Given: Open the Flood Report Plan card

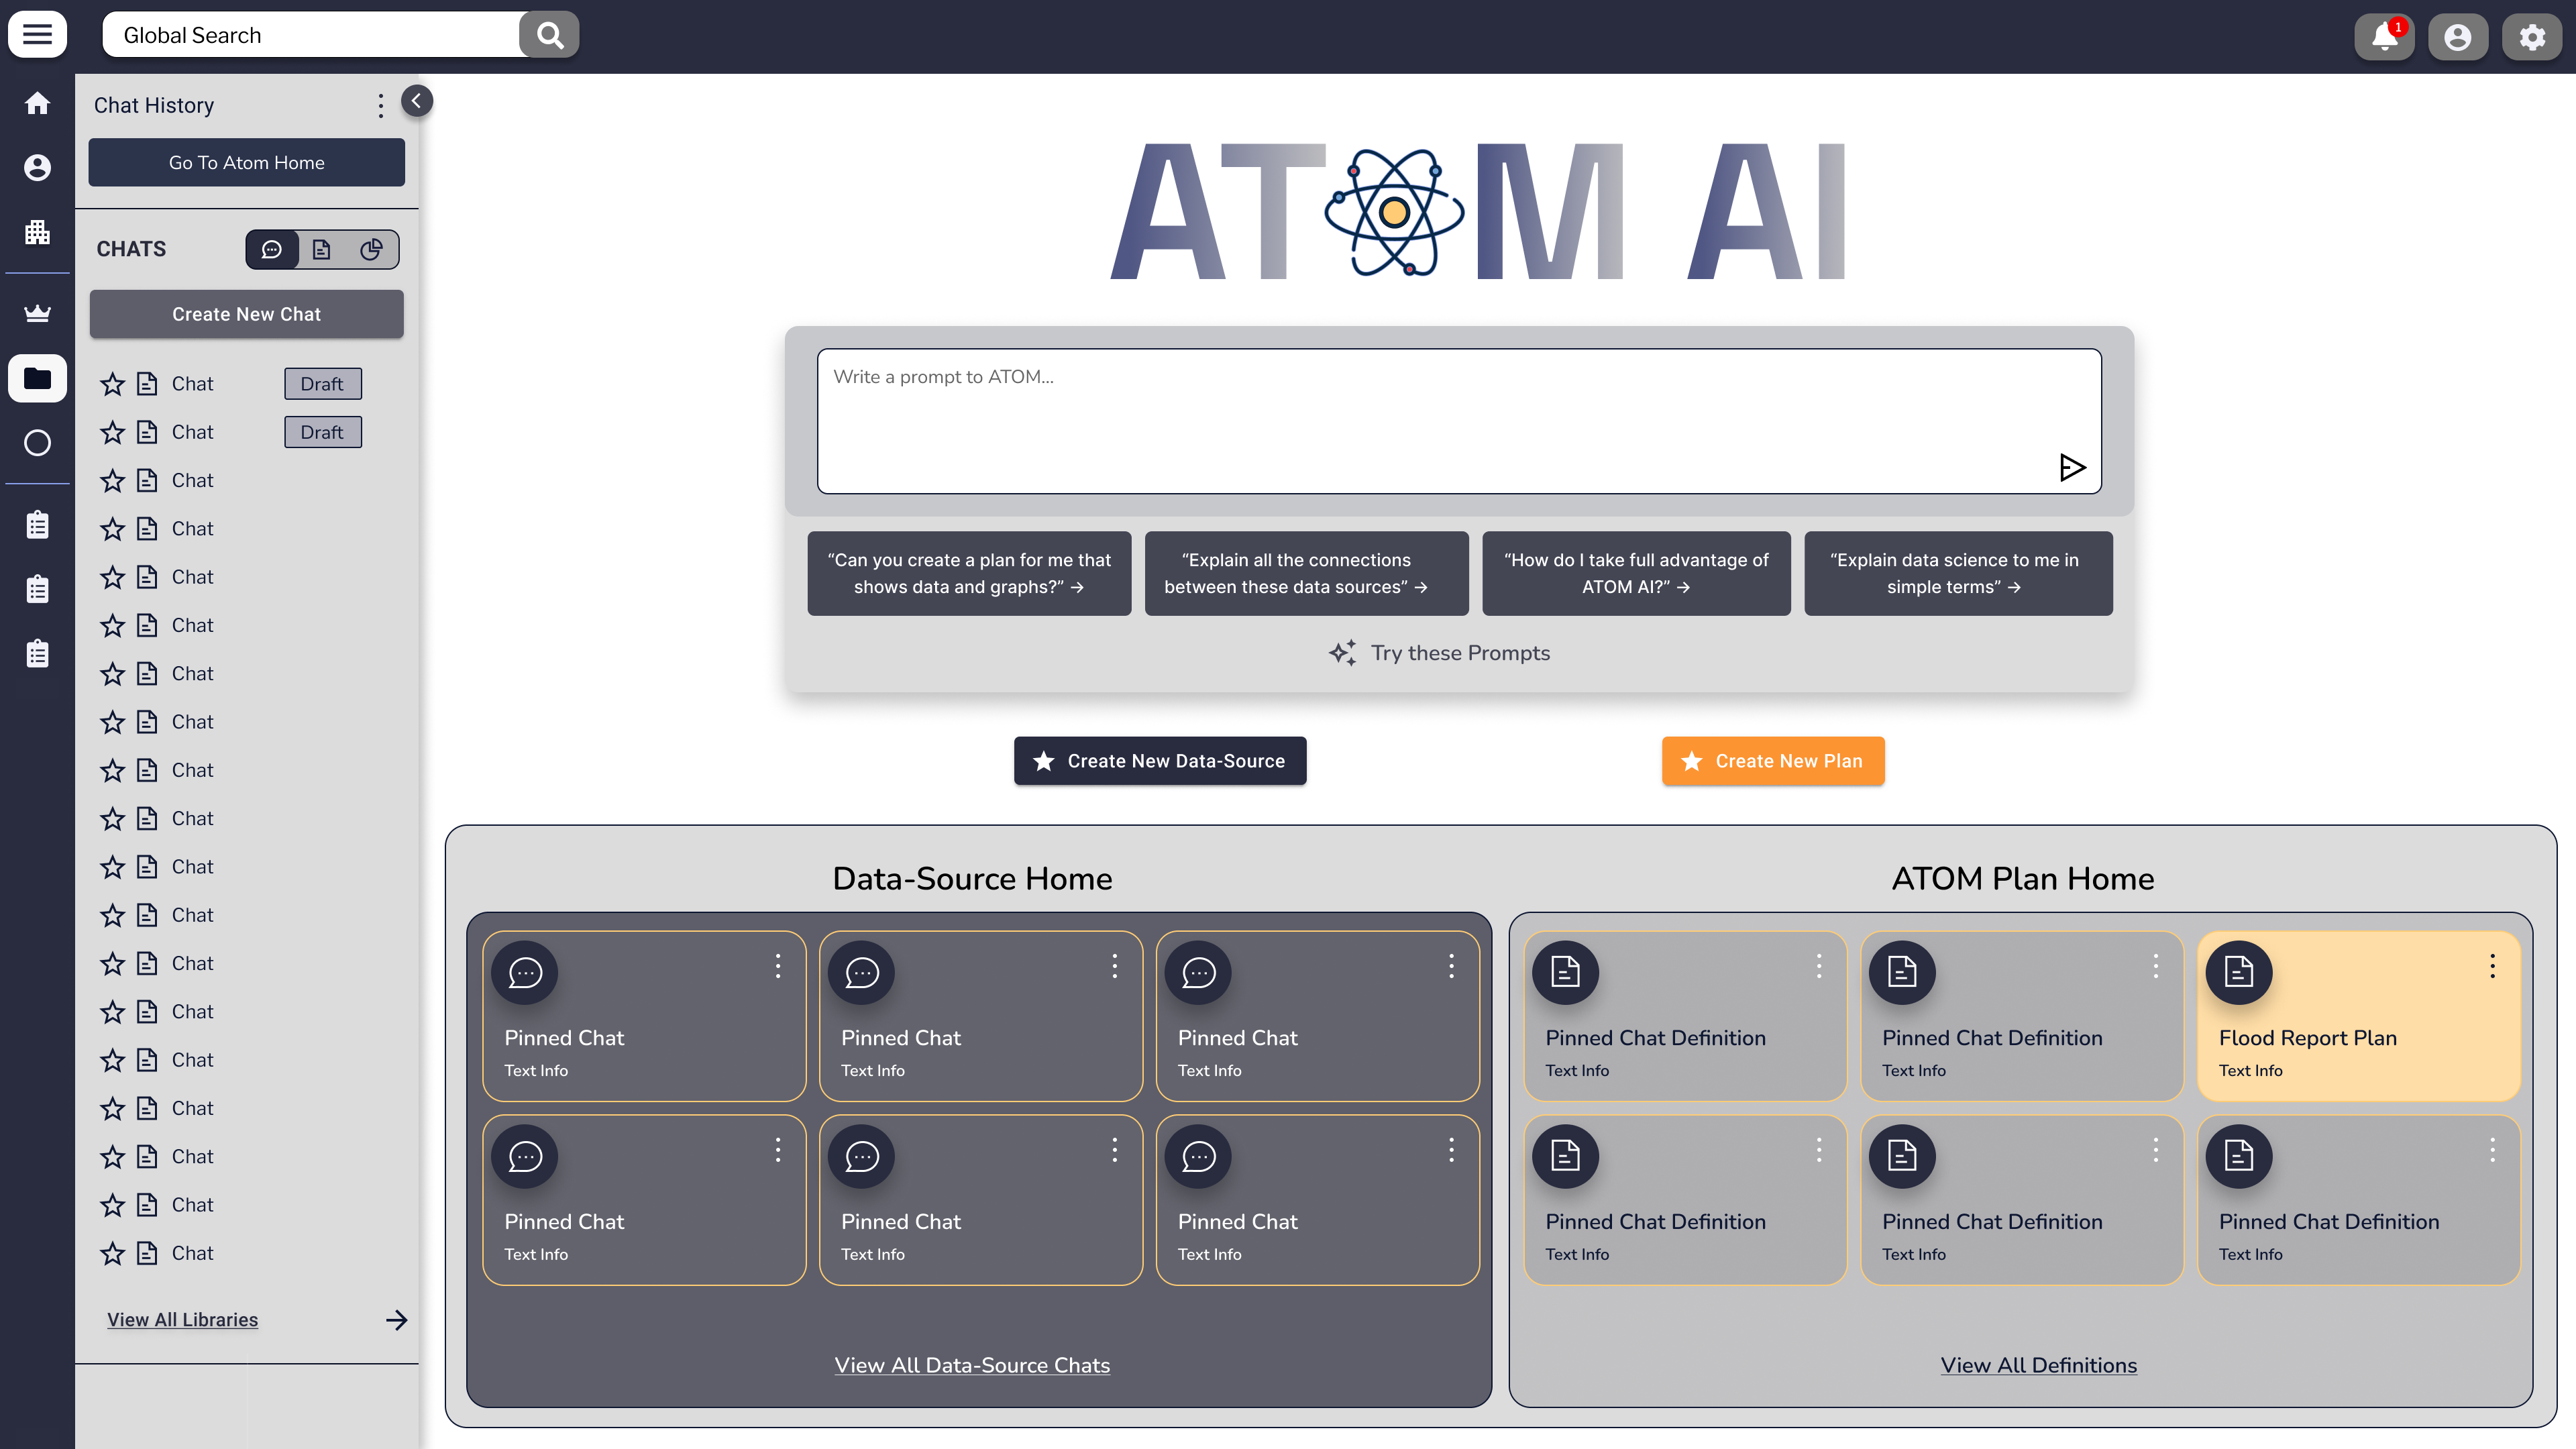Looking at the screenshot, I should [x=2358, y=1016].
